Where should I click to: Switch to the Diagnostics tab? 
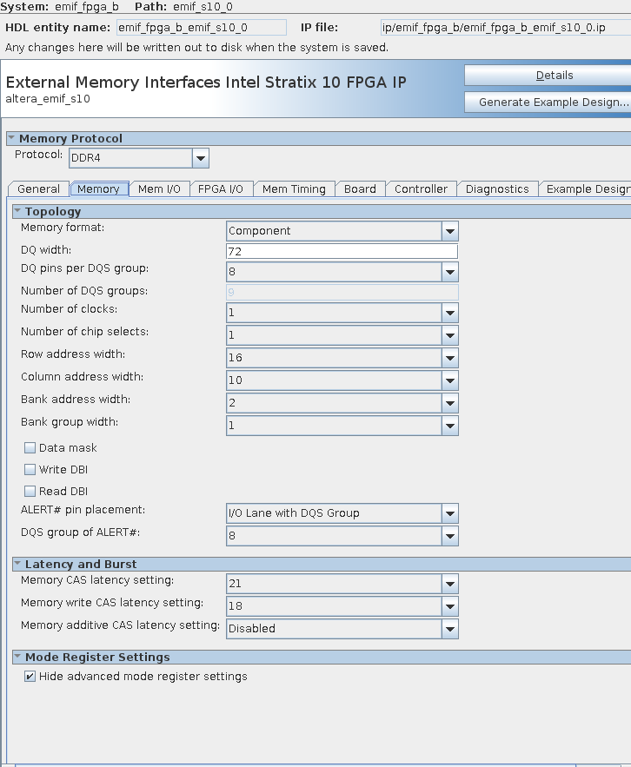(497, 189)
